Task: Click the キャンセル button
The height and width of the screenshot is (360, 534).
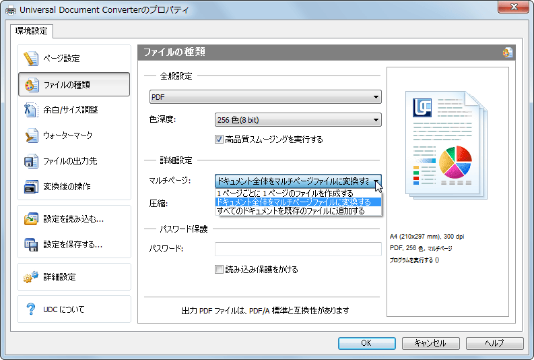Action: click(x=430, y=343)
